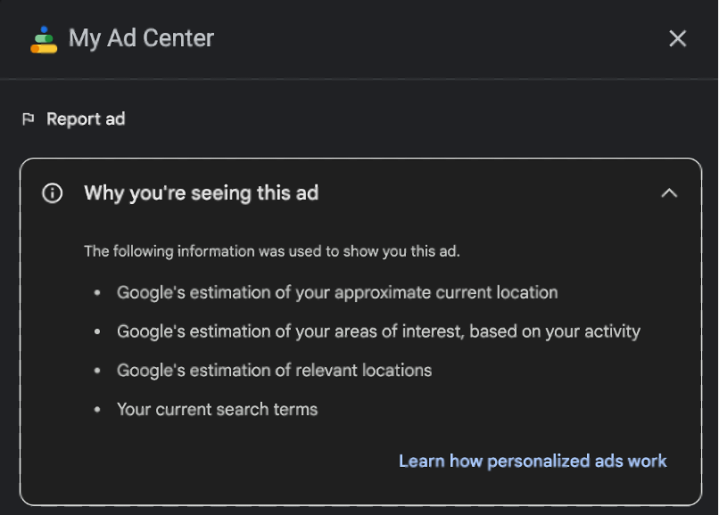Click the info circle icon
Screen dimensions: 719x515
point(53,193)
